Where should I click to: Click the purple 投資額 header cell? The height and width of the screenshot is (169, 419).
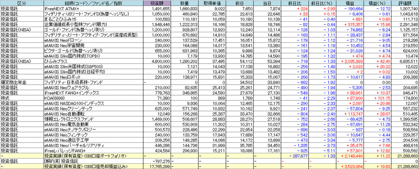[x=157, y=2]
